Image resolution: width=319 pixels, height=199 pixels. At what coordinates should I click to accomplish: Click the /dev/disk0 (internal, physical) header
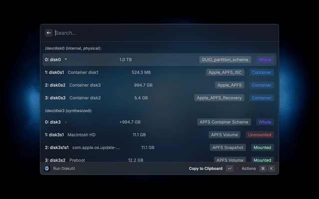[73, 48]
